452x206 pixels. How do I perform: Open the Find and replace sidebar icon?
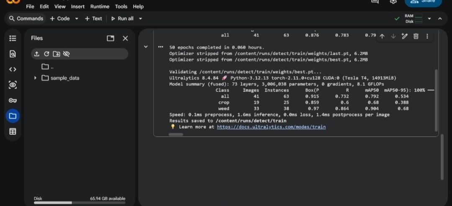[13, 54]
